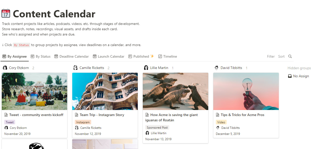The width and height of the screenshot is (311, 149).
Task: Click Camille Ricketts' group avatar icon
Action: coord(75,68)
